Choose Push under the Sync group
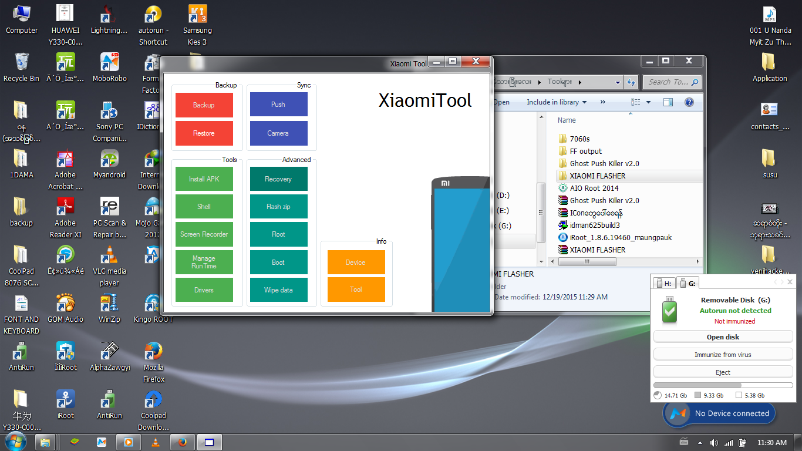Viewport: 802px width, 451px height. tap(278, 105)
